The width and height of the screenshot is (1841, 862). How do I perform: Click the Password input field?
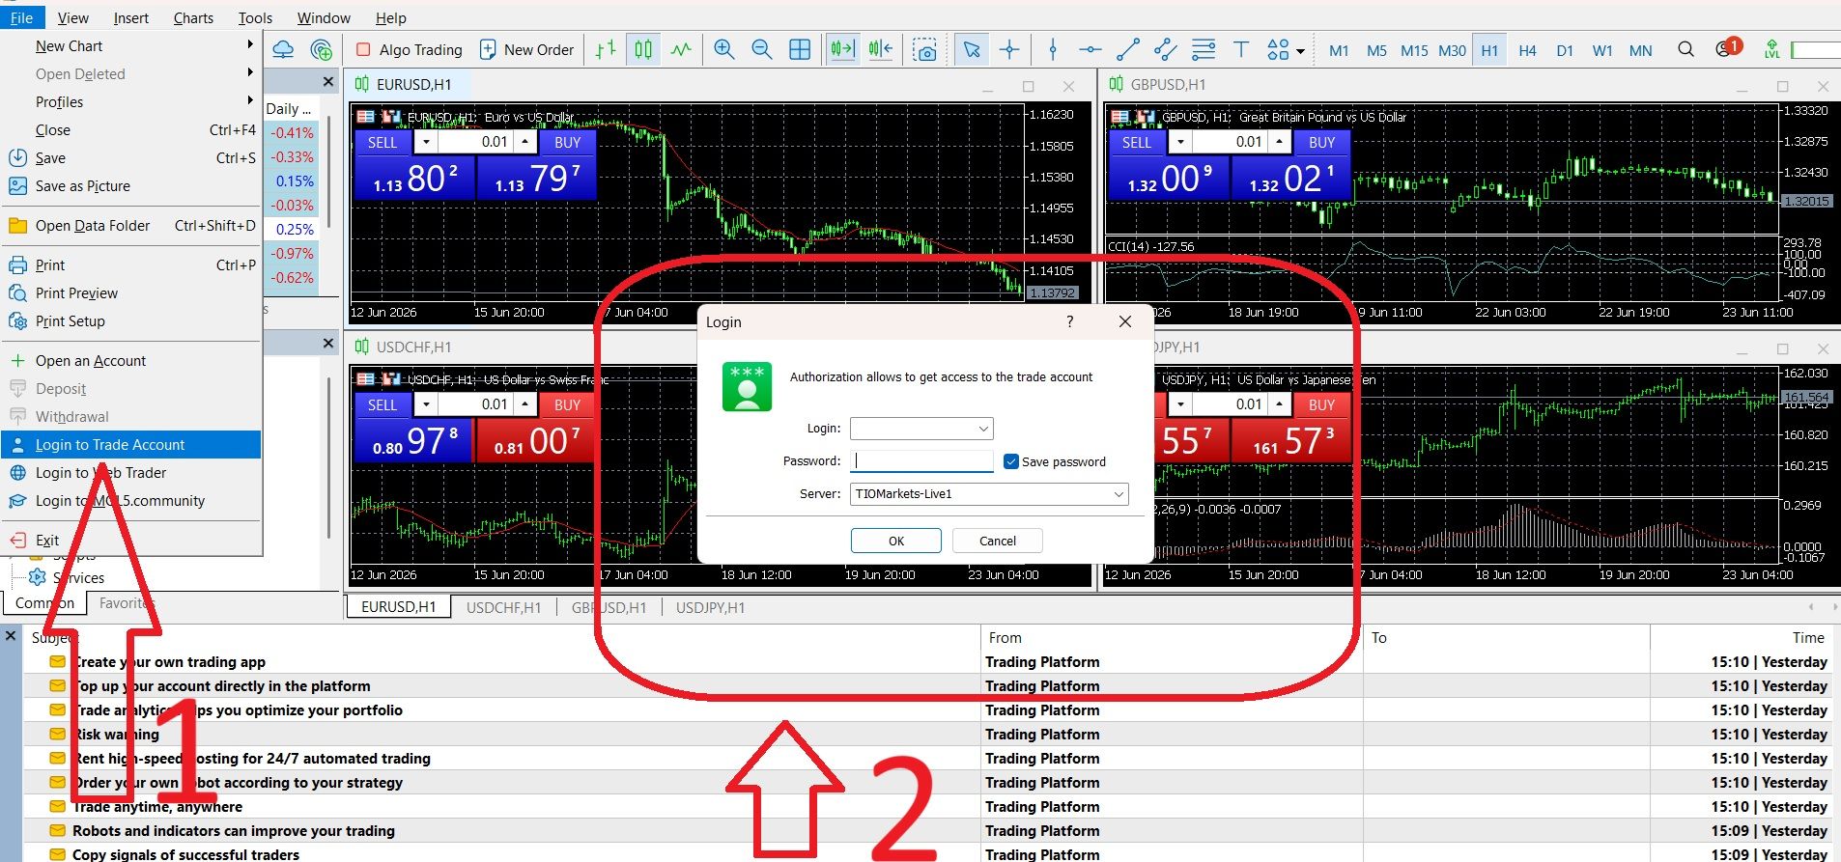(x=921, y=461)
